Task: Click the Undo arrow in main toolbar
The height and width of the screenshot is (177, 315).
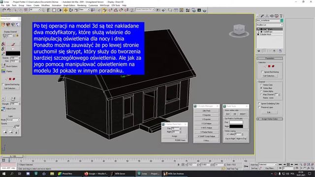Action: [x=4, y=10]
